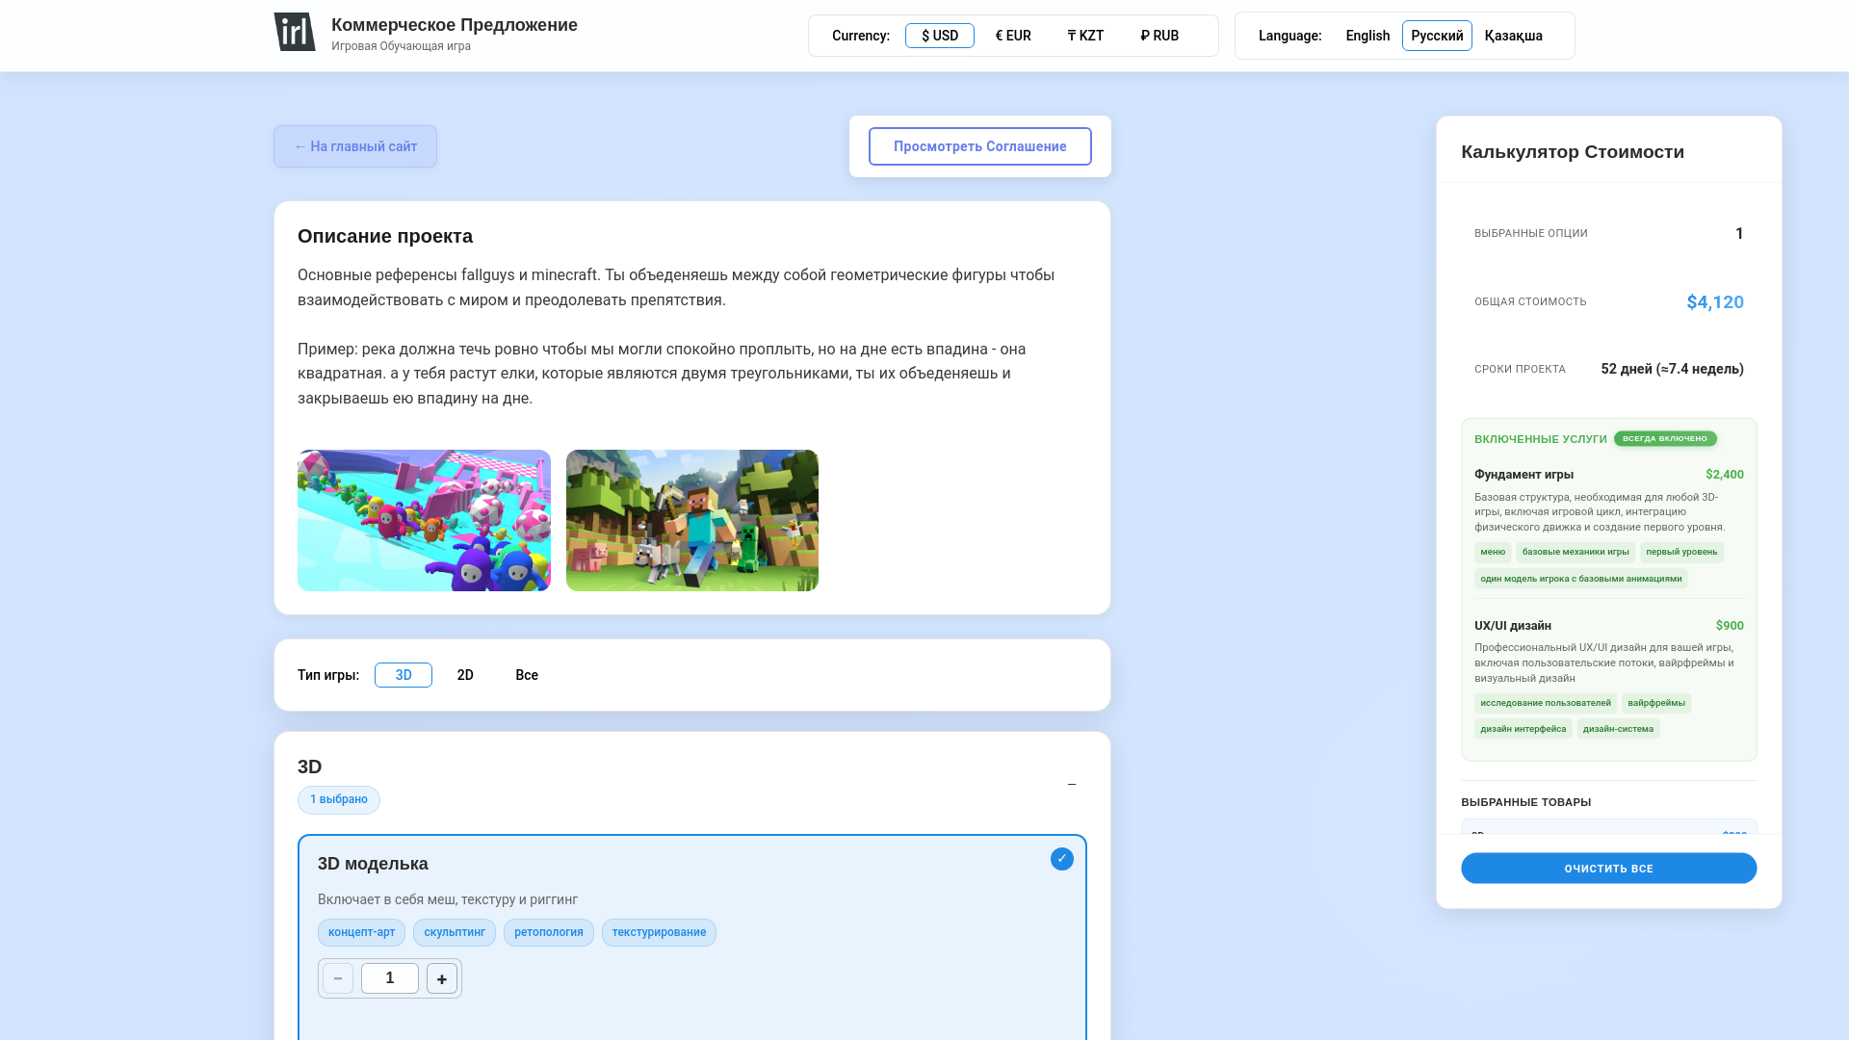Go back via На главный сайт
This screenshot has height=1040, width=1849.
click(355, 146)
